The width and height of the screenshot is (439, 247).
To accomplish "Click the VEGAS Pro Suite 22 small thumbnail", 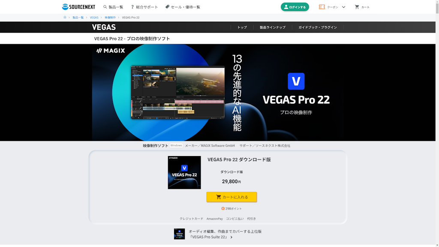I will tap(179, 234).
